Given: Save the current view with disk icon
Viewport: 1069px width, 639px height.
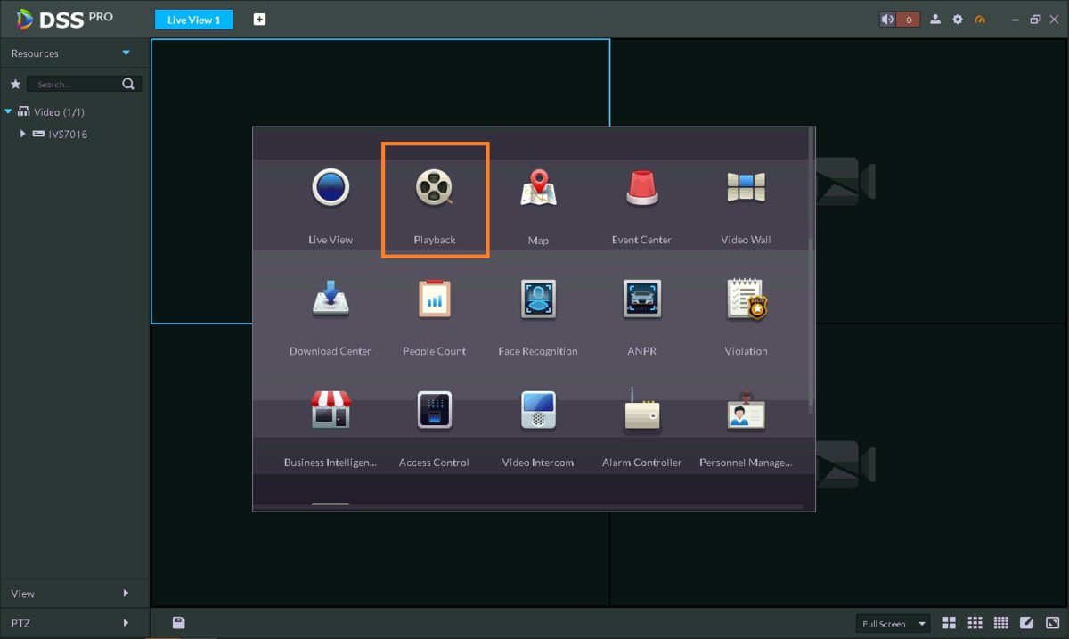Looking at the screenshot, I should (x=178, y=623).
